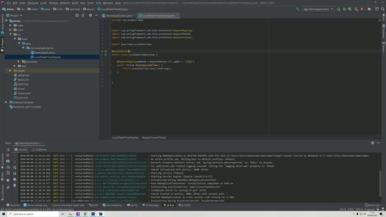The width and height of the screenshot is (386, 217).
Task: Click Run with Coverage icon in toolbar
Action: [350, 9]
